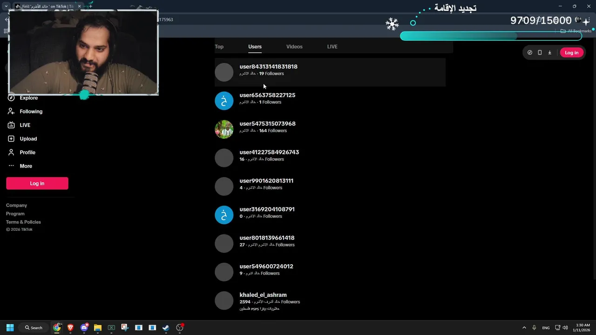Click the network tray icon
The image size is (596, 335).
557,328
